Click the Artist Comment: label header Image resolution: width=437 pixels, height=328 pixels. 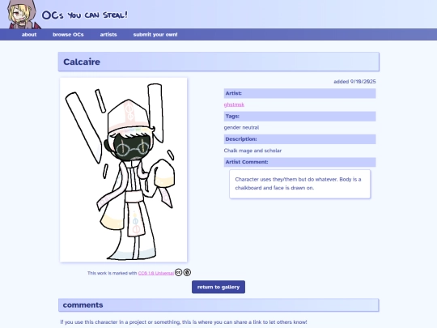[x=300, y=162]
